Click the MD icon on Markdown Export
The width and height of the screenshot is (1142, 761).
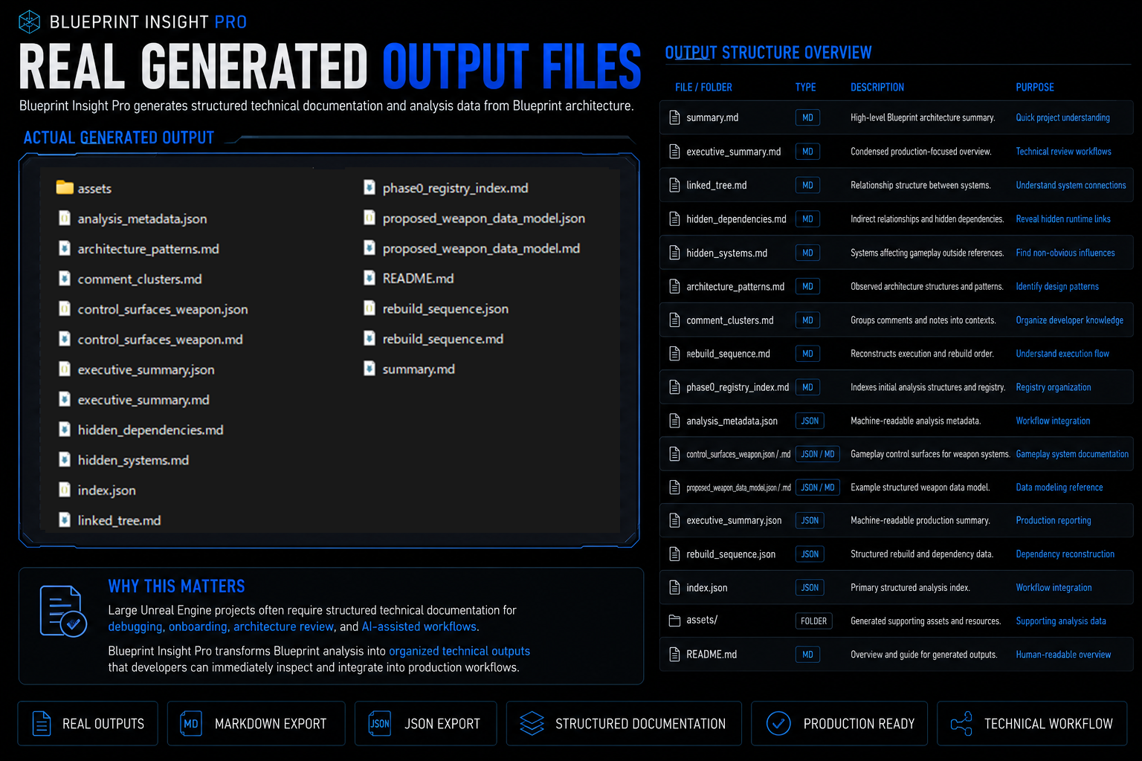pyautogui.click(x=191, y=723)
